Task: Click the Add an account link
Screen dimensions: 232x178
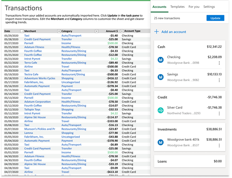Action: [x=174, y=32]
